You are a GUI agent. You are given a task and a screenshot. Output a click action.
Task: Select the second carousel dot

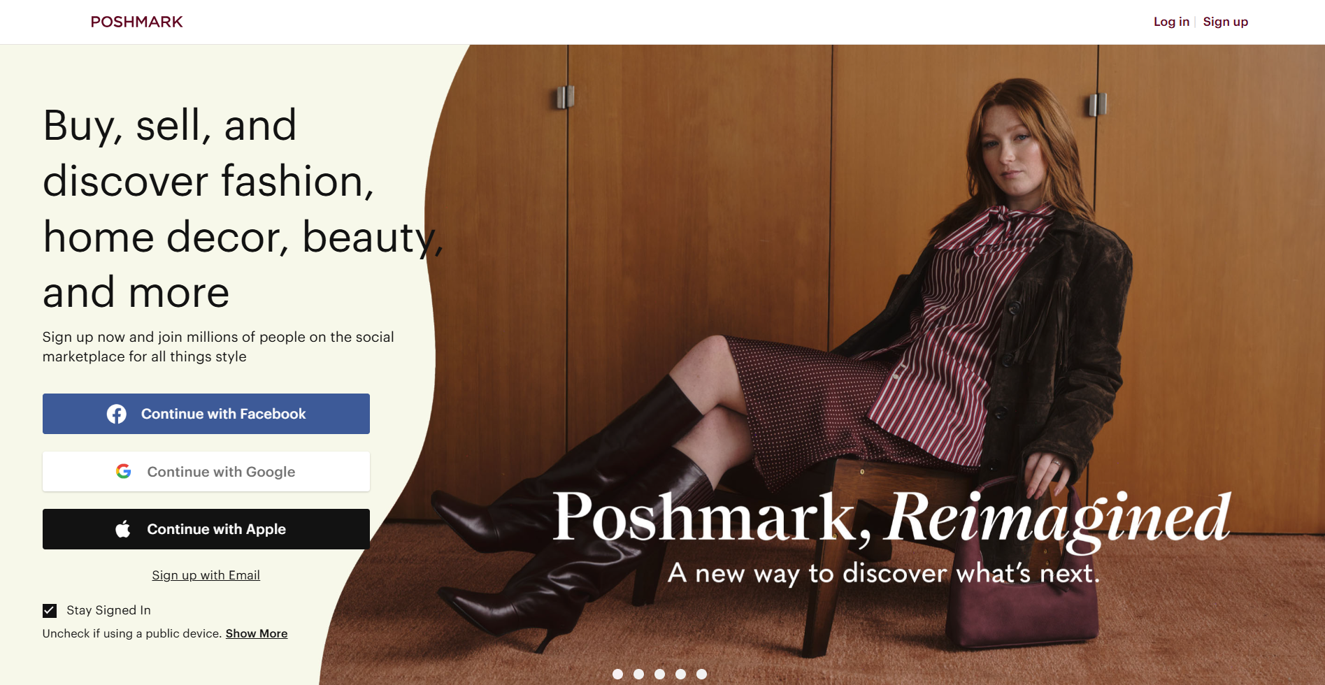point(638,674)
